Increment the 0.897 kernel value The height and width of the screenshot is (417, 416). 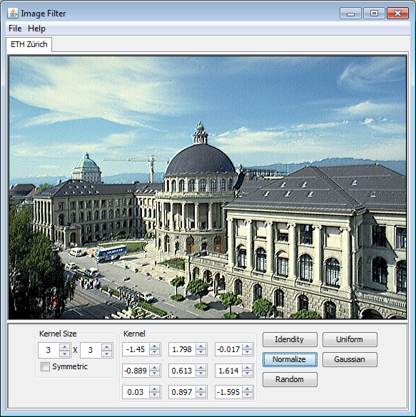pos(201,389)
